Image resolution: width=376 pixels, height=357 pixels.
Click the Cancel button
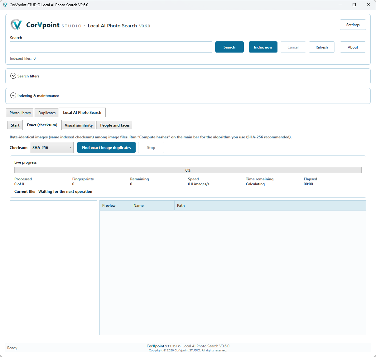coord(293,47)
